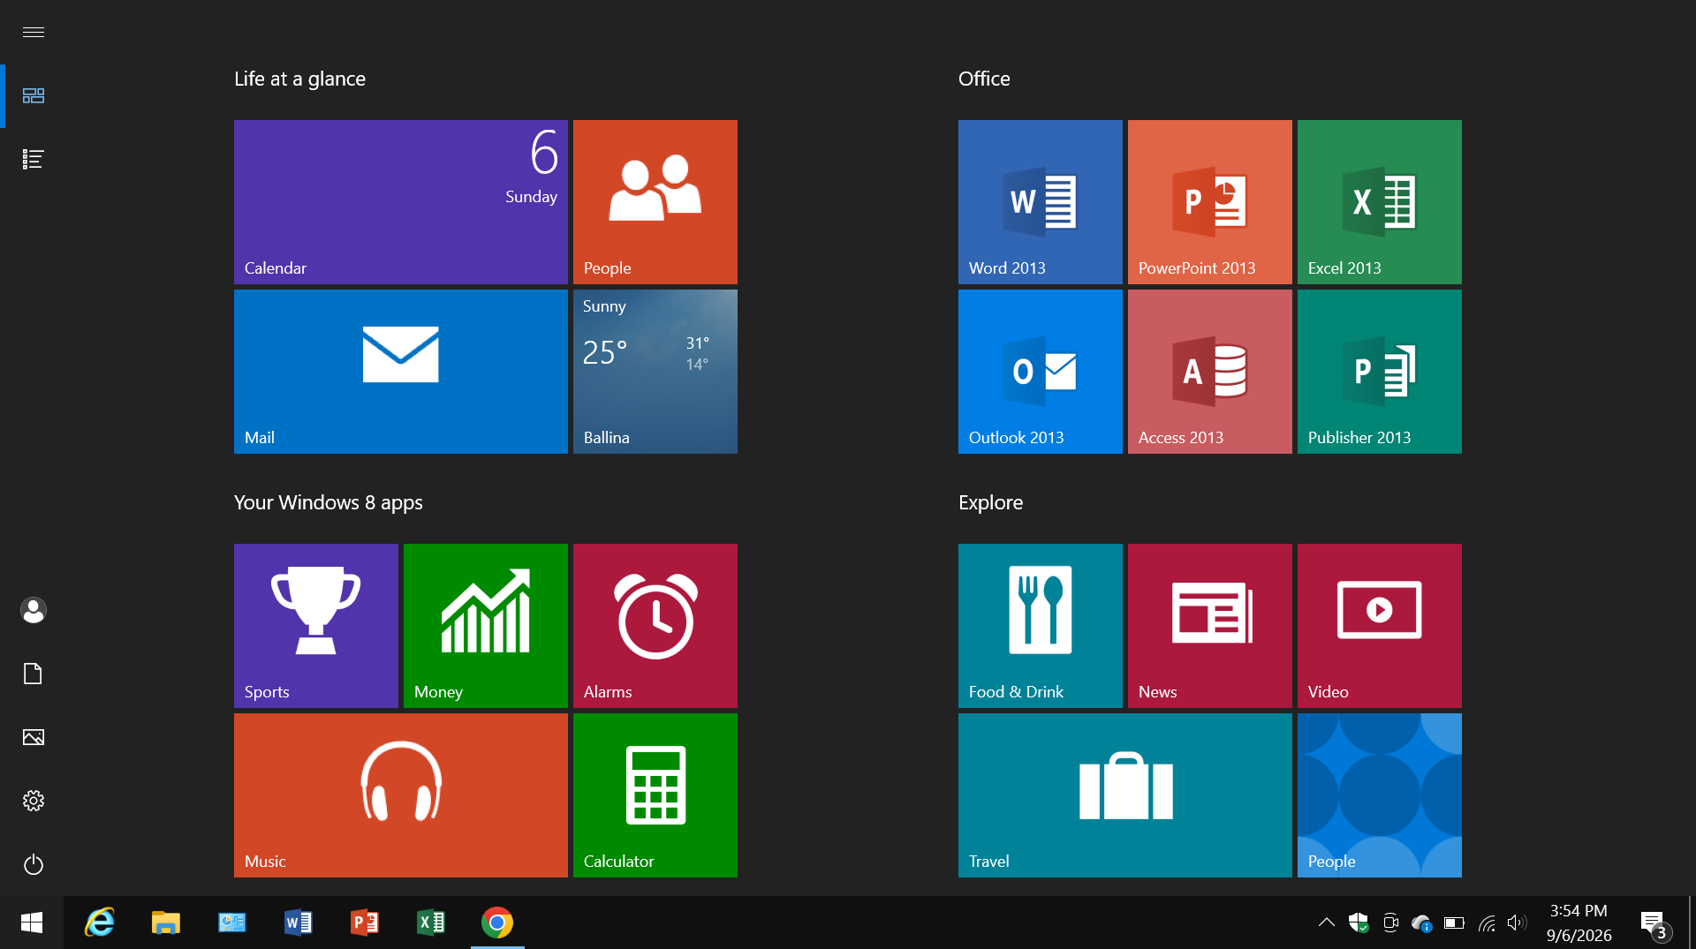Show hidden system tray icons
The width and height of the screenshot is (1696, 949).
[x=1327, y=923]
